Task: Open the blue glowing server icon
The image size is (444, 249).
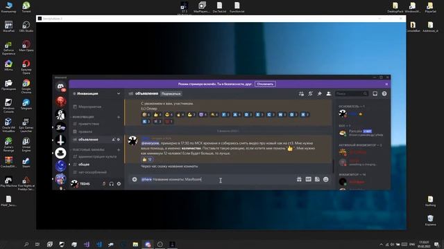Action: 60,166
